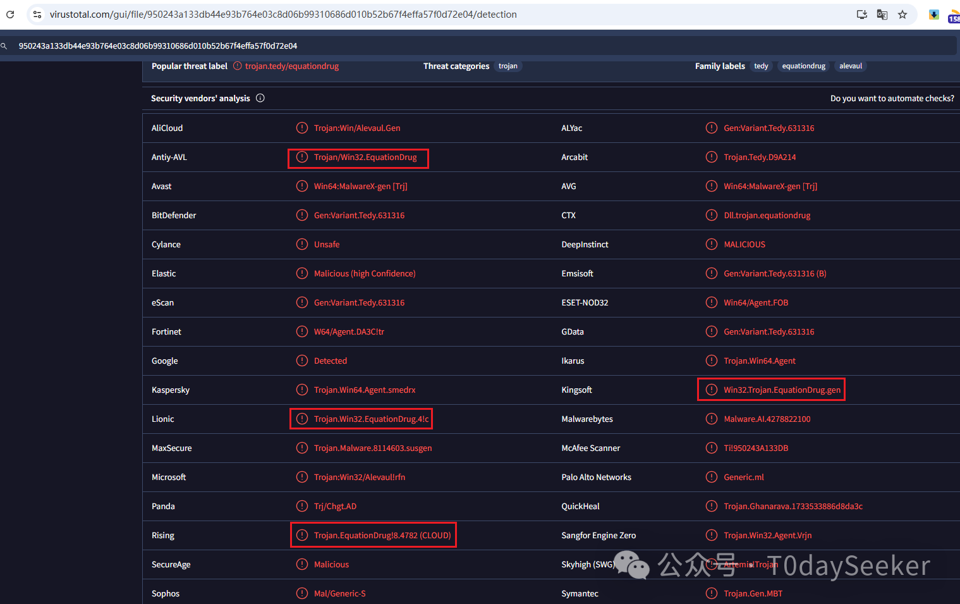The image size is (960, 604).
Task: Click the SecureAge vendor name
Action: coord(171,564)
